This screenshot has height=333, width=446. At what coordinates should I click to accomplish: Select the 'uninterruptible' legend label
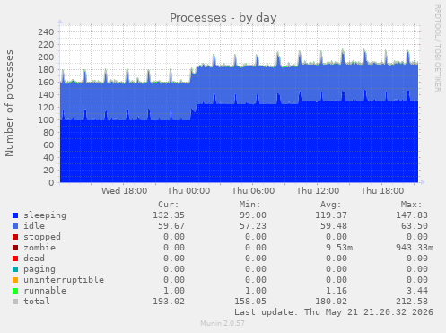click(x=64, y=280)
